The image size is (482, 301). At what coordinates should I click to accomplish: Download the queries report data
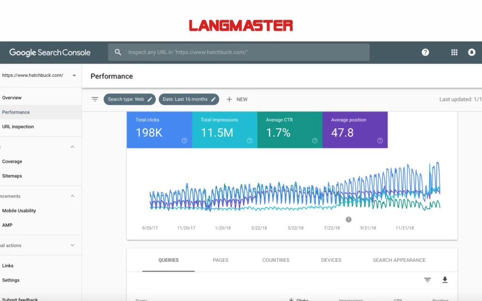[444, 279]
